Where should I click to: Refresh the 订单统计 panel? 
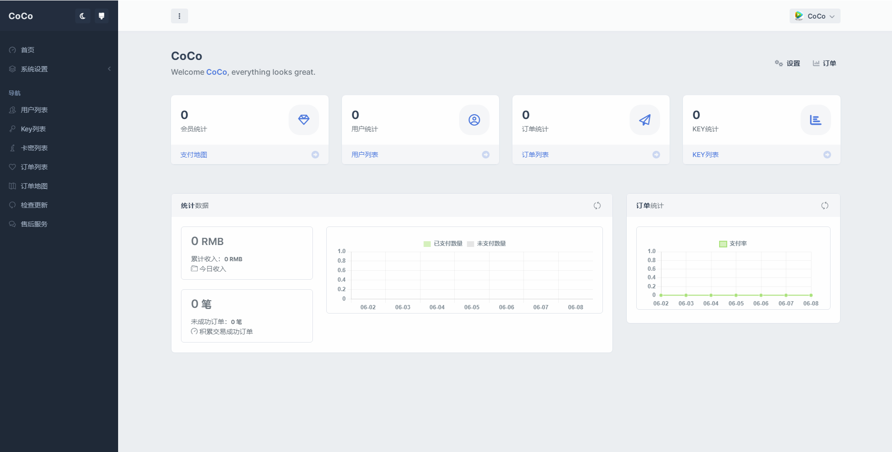pyautogui.click(x=824, y=206)
